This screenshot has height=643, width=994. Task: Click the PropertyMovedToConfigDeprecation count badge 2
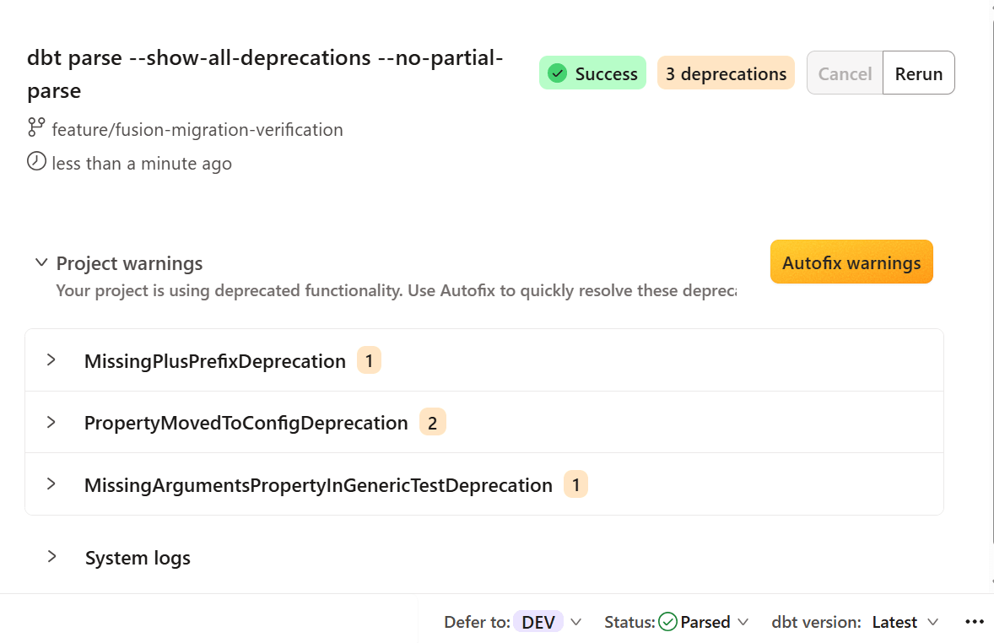pos(432,422)
